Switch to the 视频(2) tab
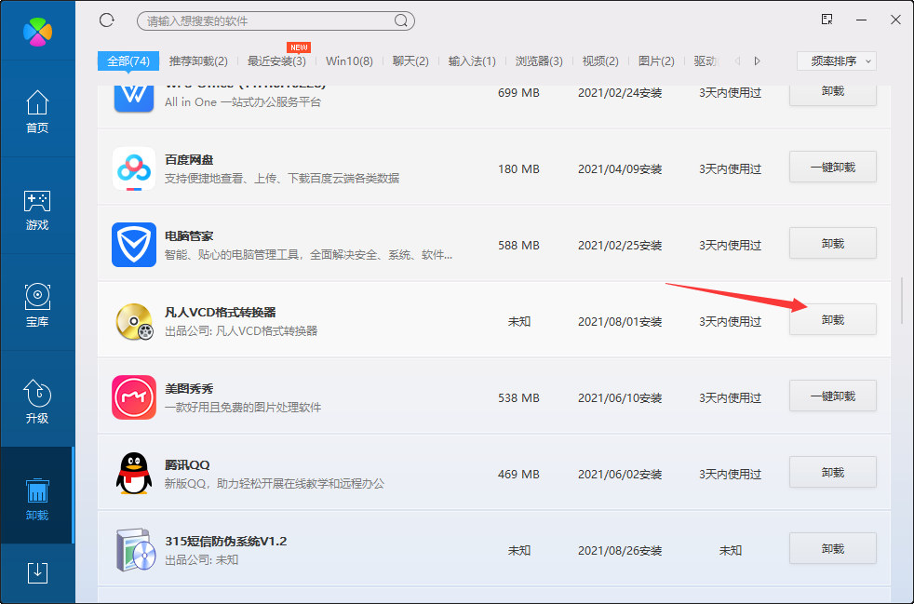The width and height of the screenshot is (914, 604). (600, 61)
